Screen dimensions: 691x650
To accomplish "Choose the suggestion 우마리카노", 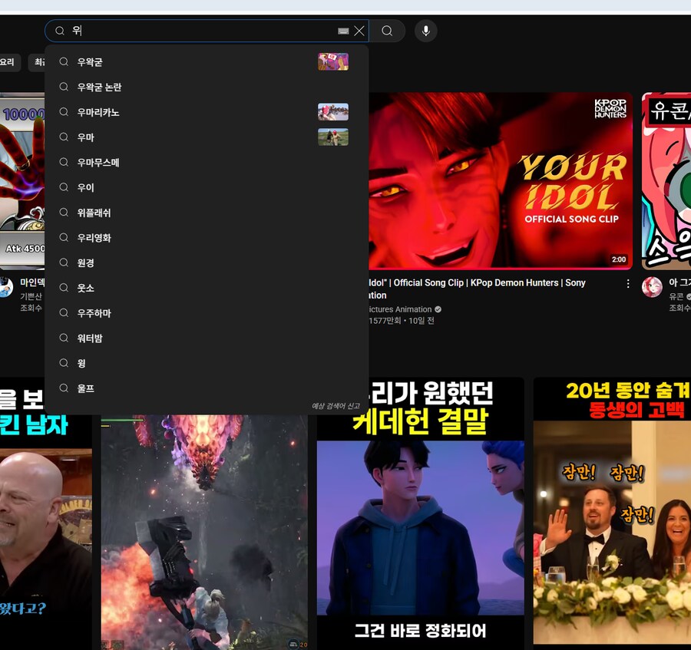I will (207, 112).
